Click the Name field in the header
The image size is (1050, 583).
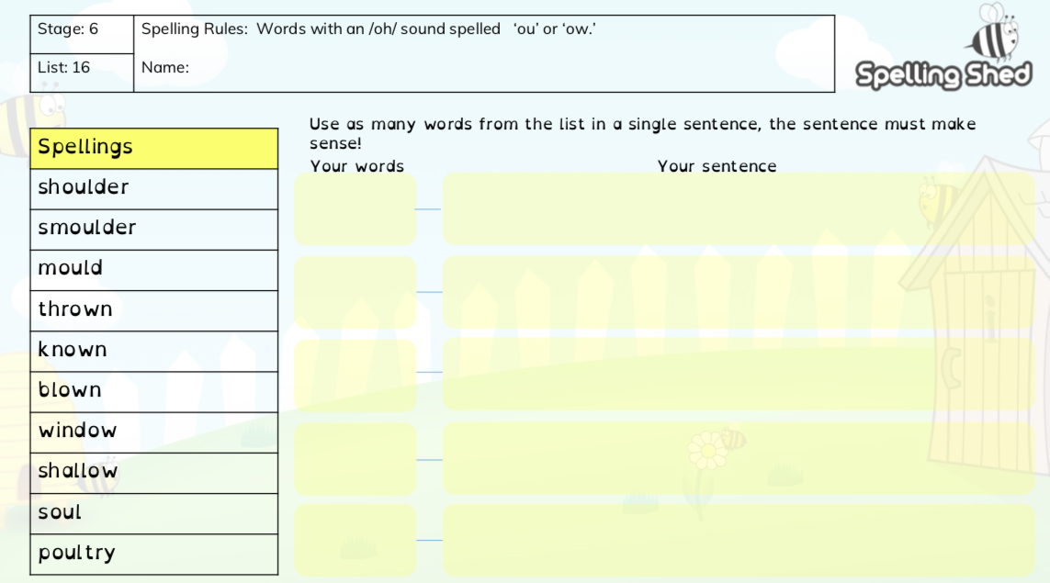coord(484,68)
